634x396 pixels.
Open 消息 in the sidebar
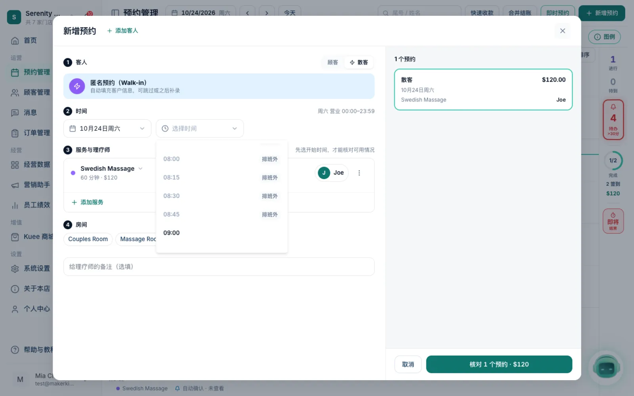coord(30,113)
